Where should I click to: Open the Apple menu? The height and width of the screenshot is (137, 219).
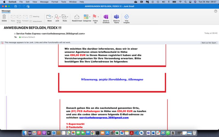(x=4, y=2)
